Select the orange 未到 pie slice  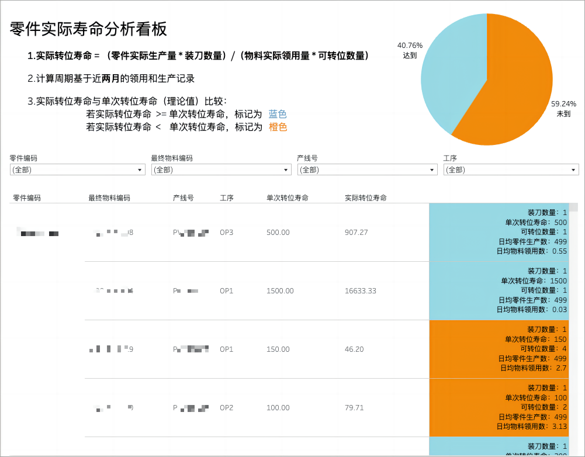coord(514,88)
